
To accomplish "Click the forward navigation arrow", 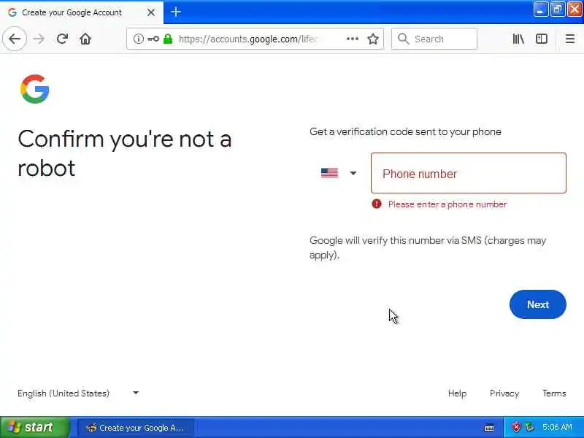I will tap(39, 39).
